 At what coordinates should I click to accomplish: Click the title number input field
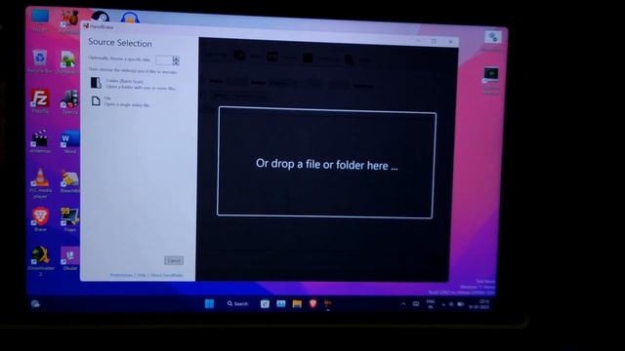pos(163,60)
